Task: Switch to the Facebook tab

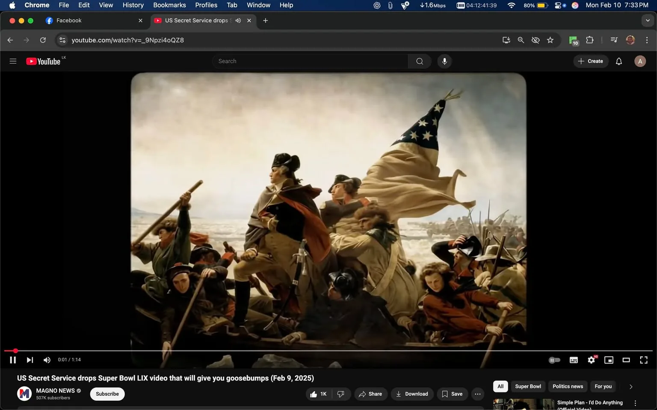Action: pos(86,20)
